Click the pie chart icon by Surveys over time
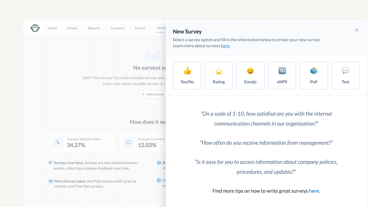 click(x=50, y=163)
